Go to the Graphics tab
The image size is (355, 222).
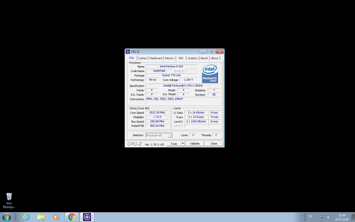(192, 58)
